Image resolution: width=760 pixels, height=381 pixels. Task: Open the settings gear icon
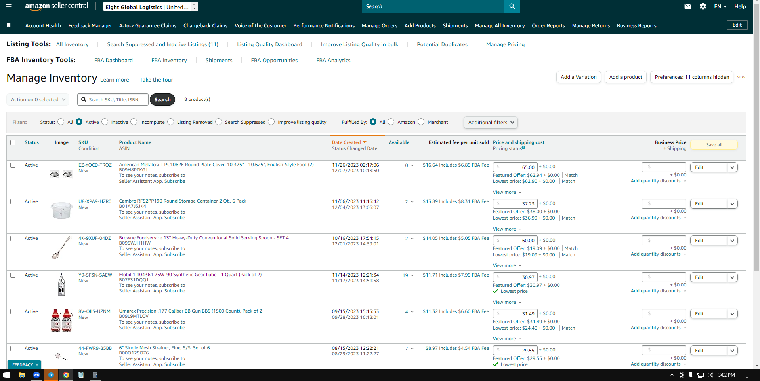point(703,6)
